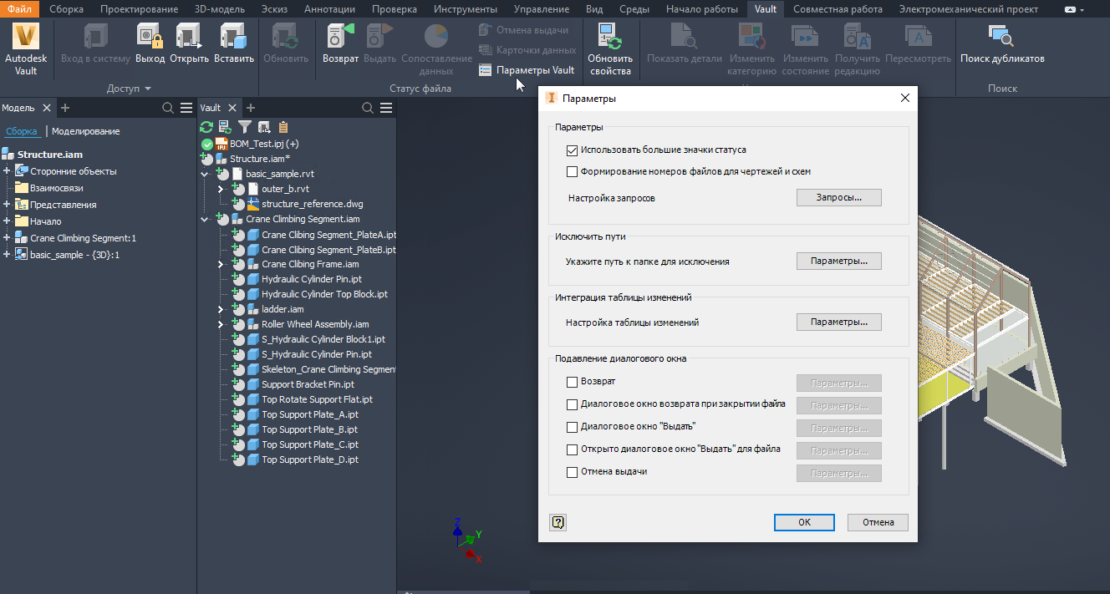Click the go-to-workspace icon beside the funnel

[x=264, y=127]
